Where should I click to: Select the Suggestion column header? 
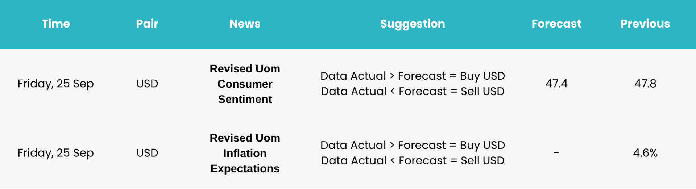[x=413, y=24]
